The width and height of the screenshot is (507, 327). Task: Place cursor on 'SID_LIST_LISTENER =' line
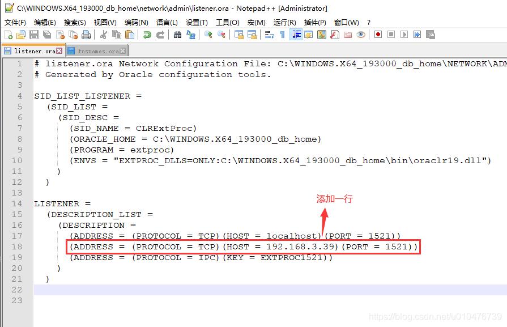click(88, 96)
